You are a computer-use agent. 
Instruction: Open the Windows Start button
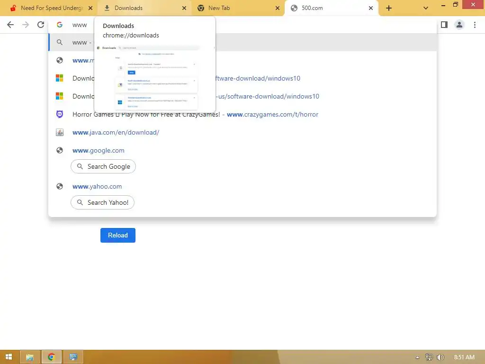tap(9, 357)
